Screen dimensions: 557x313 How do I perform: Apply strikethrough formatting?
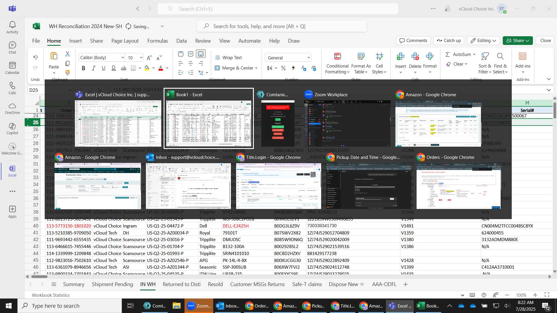pos(124,68)
